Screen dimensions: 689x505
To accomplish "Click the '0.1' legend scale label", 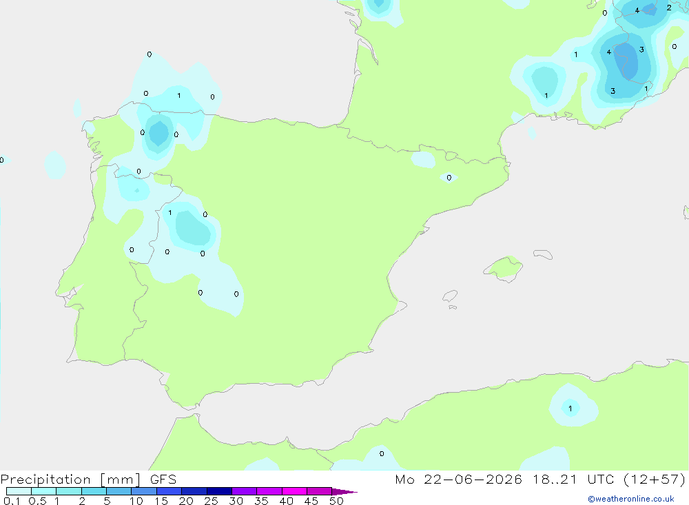I will click(12, 501).
